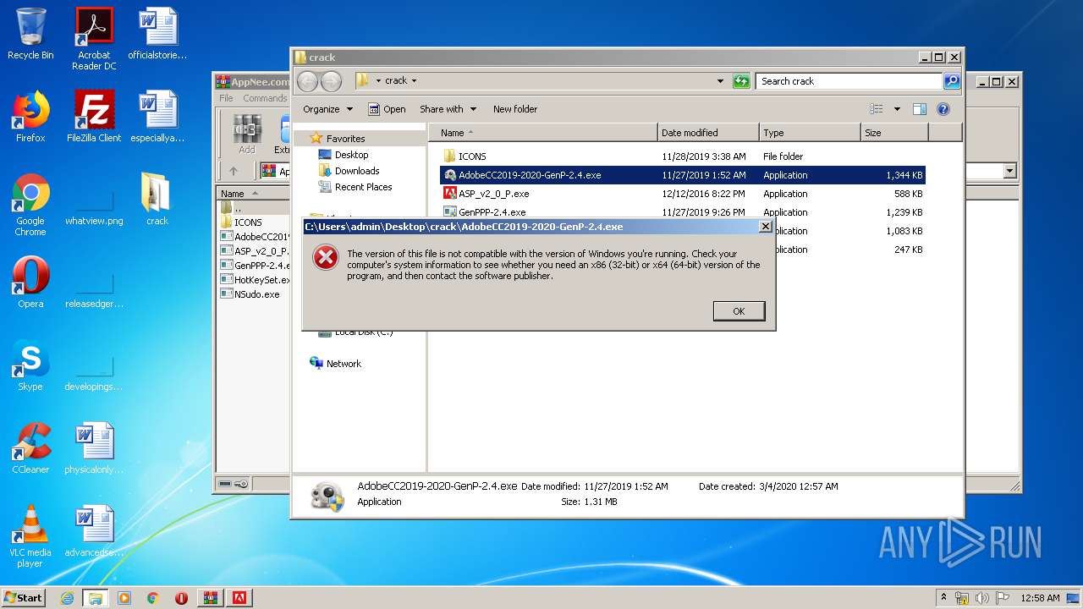Click the volume speaker tray icon
The image size is (1083, 609).
click(x=982, y=598)
